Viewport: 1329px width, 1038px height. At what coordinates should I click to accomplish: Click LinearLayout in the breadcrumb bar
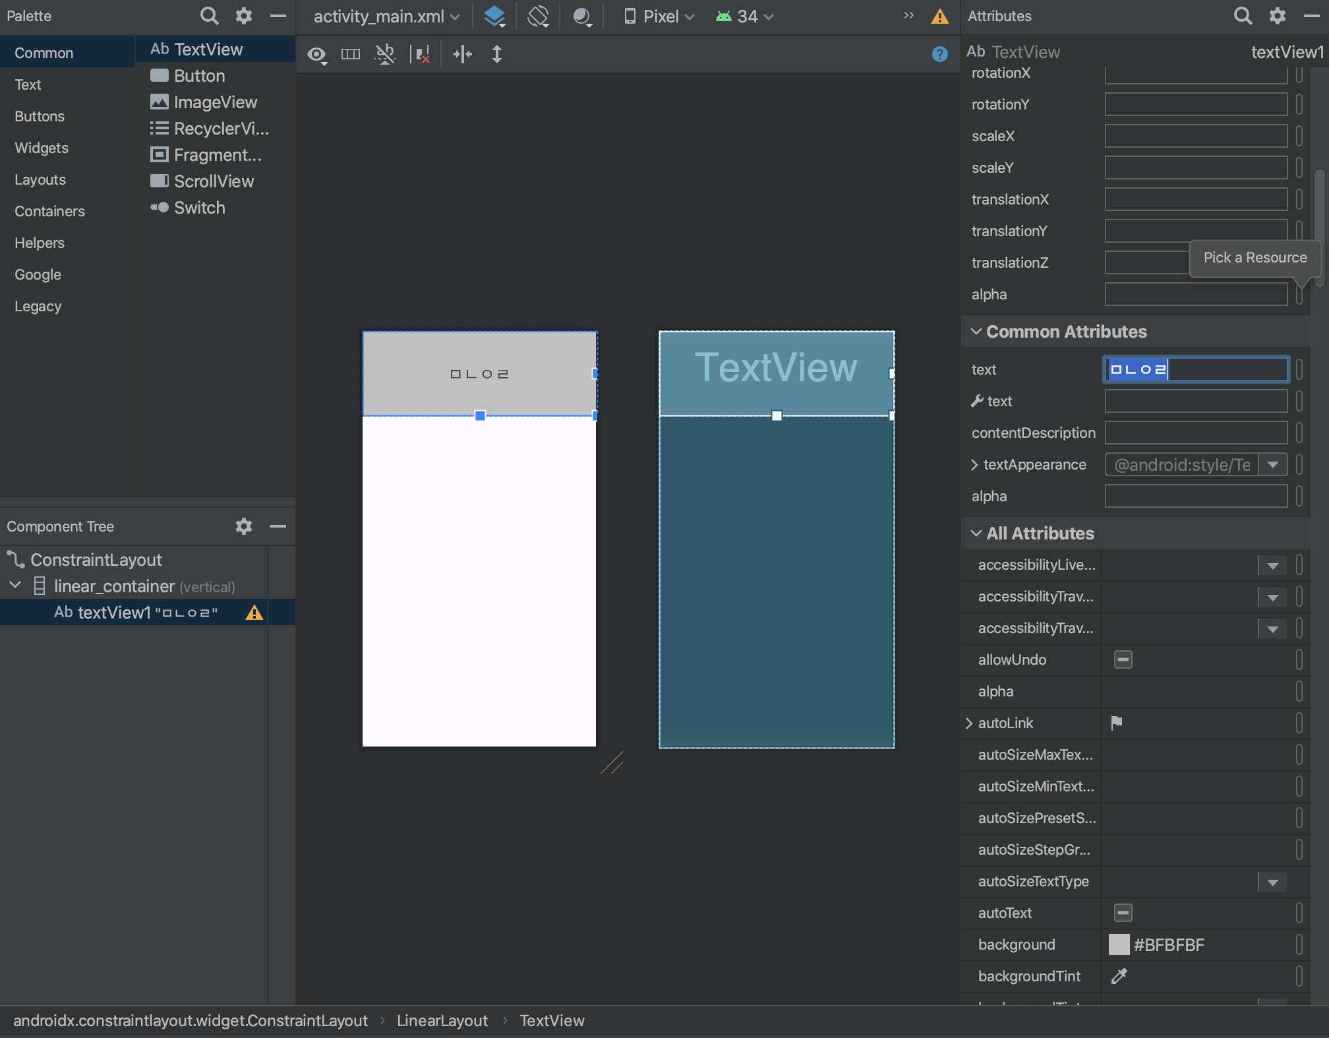pyautogui.click(x=442, y=1021)
